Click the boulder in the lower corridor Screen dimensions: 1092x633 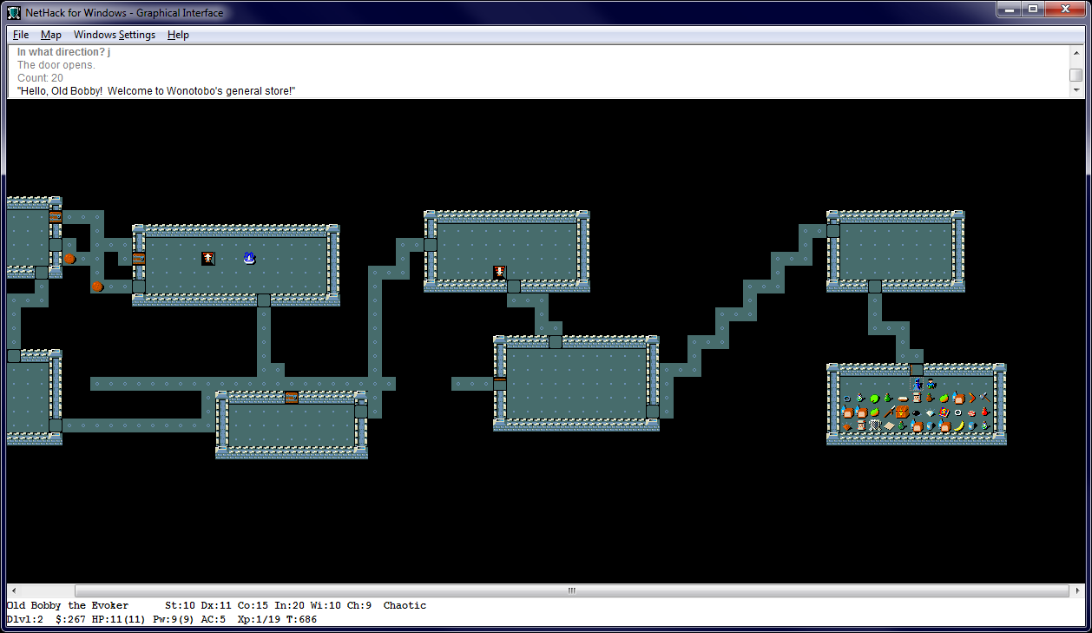tap(97, 287)
